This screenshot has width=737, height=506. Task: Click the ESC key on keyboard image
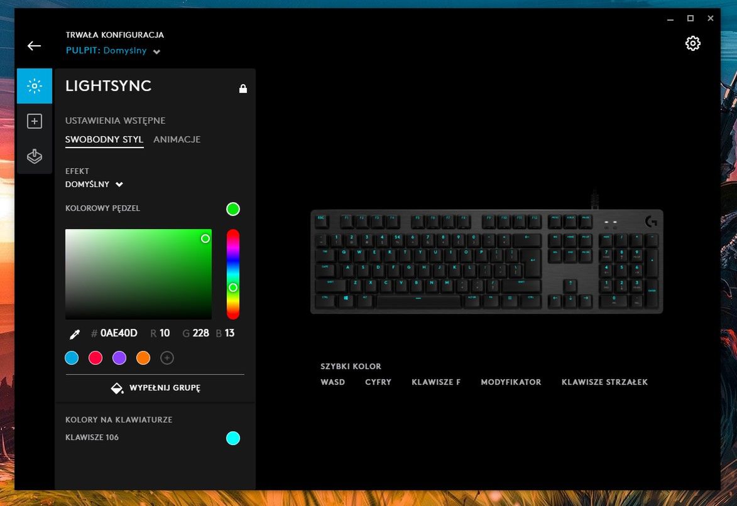(x=322, y=221)
